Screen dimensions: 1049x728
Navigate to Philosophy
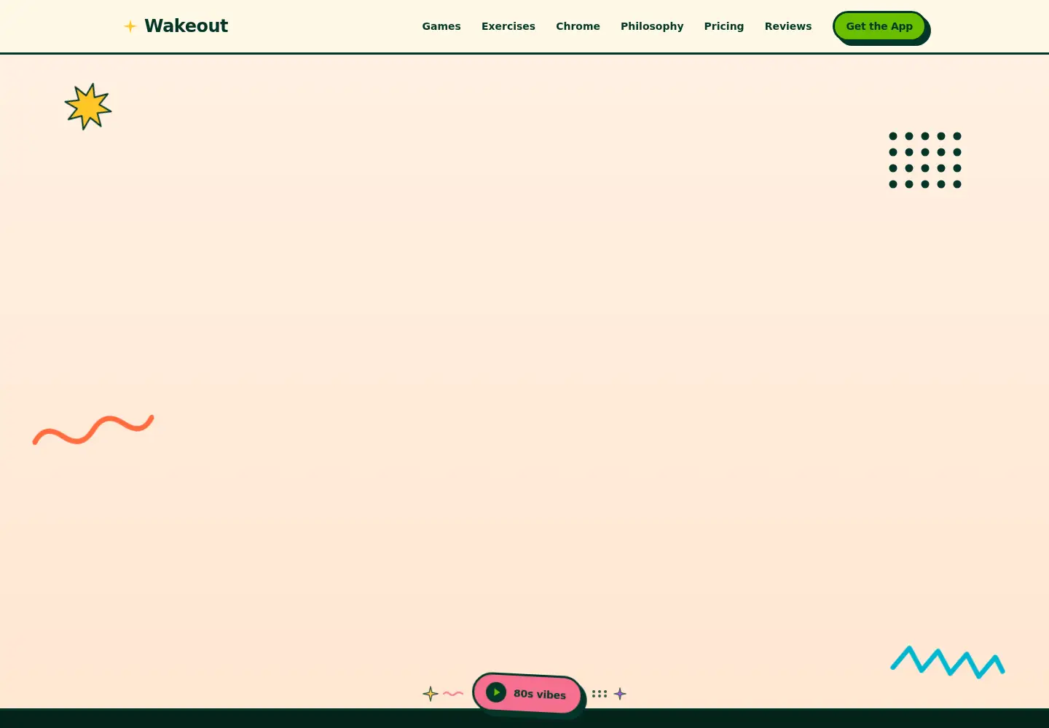click(x=652, y=26)
